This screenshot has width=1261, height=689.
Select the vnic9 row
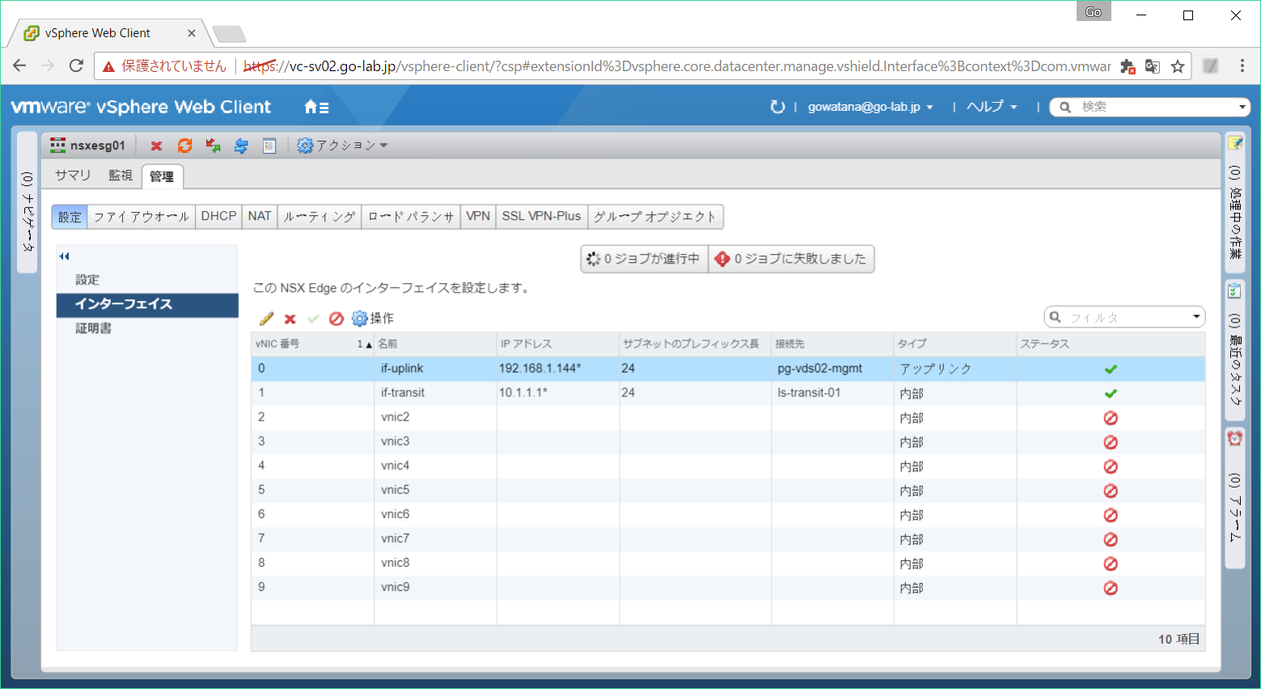tap(728, 587)
